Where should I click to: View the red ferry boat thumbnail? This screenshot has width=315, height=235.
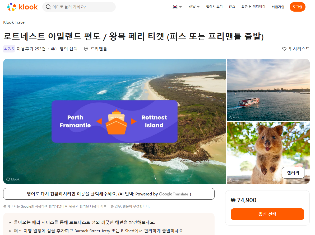pyautogui.click(x=268, y=90)
